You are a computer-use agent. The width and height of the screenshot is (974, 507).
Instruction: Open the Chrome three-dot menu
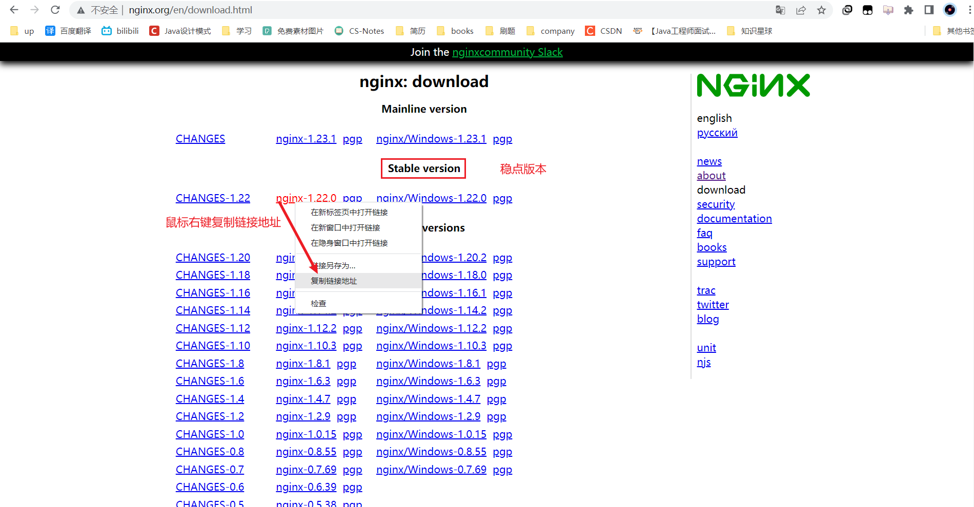[969, 10]
